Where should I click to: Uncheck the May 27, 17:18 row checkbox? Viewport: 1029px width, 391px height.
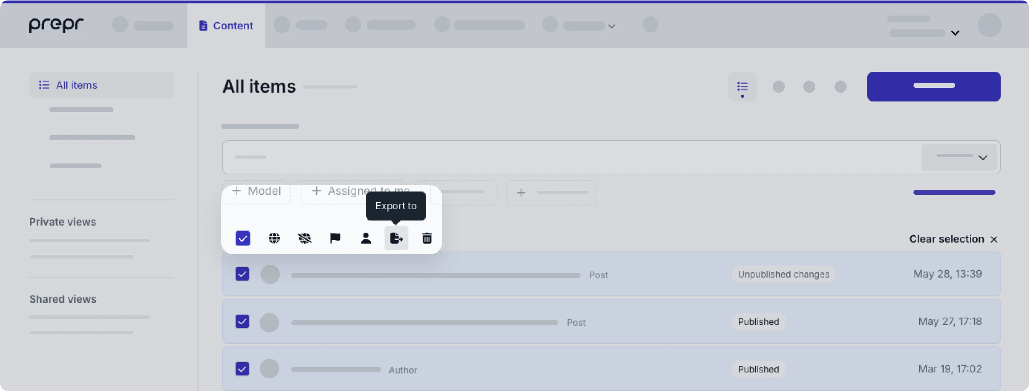click(x=242, y=322)
